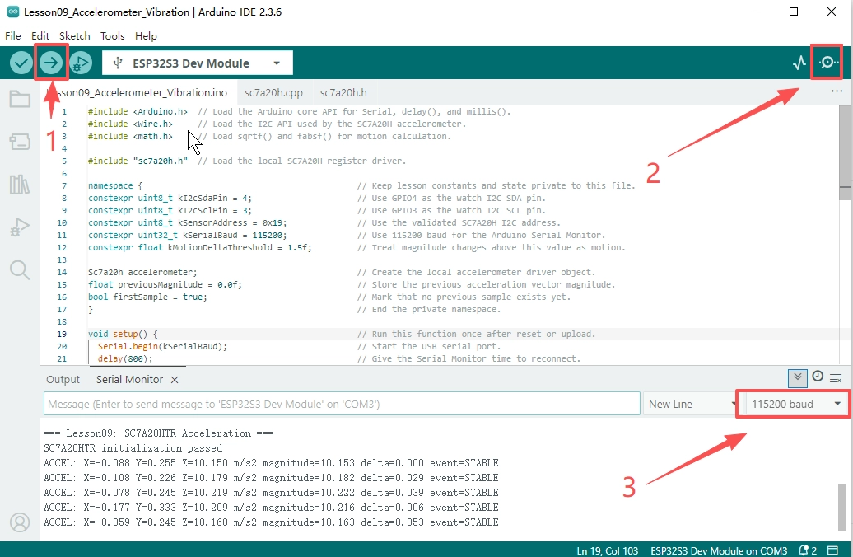Close the Serial Monitor tab

pos(175,380)
